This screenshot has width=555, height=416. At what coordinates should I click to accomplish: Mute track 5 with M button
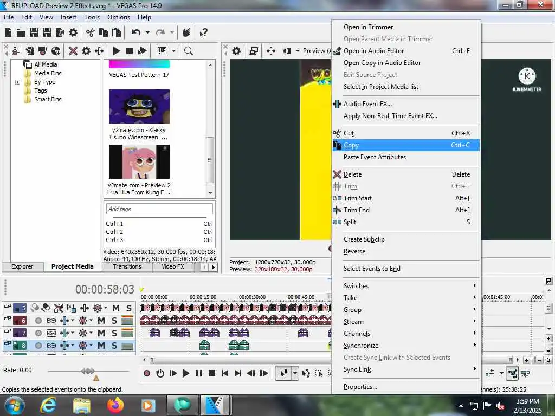coord(116,308)
